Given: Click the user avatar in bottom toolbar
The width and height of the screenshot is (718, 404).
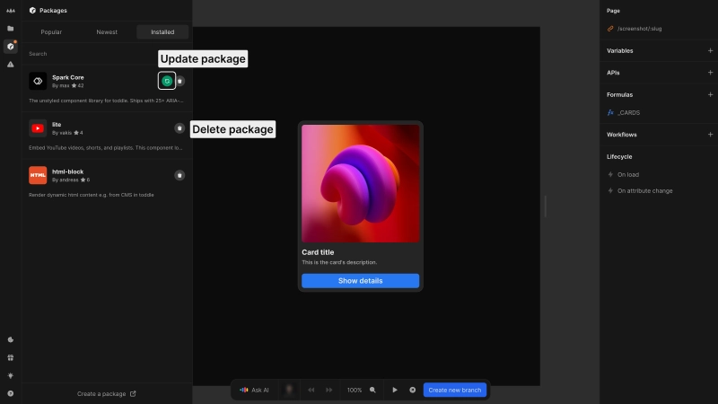Looking at the screenshot, I should click(289, 390).
